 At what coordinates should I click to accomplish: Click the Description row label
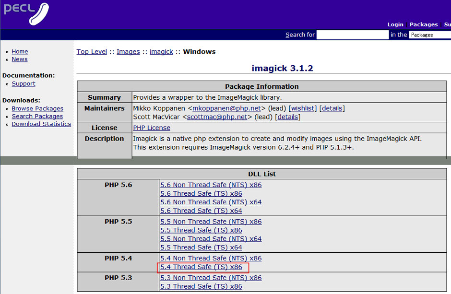pyautogui.click(x=105, y=139)
